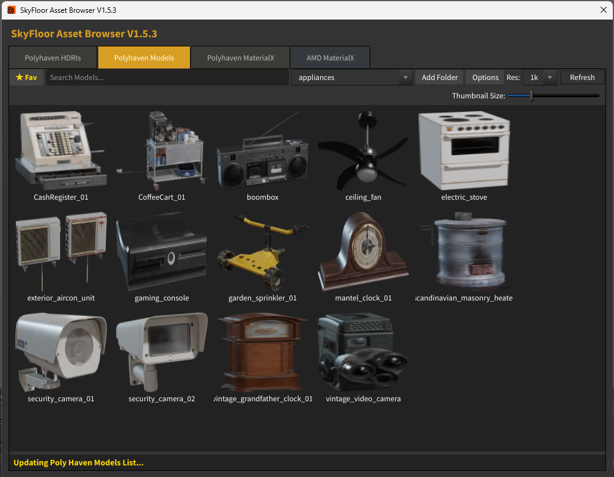Open the Options button
Viewport: 614px width, 477px height.
tap(485, 78)
